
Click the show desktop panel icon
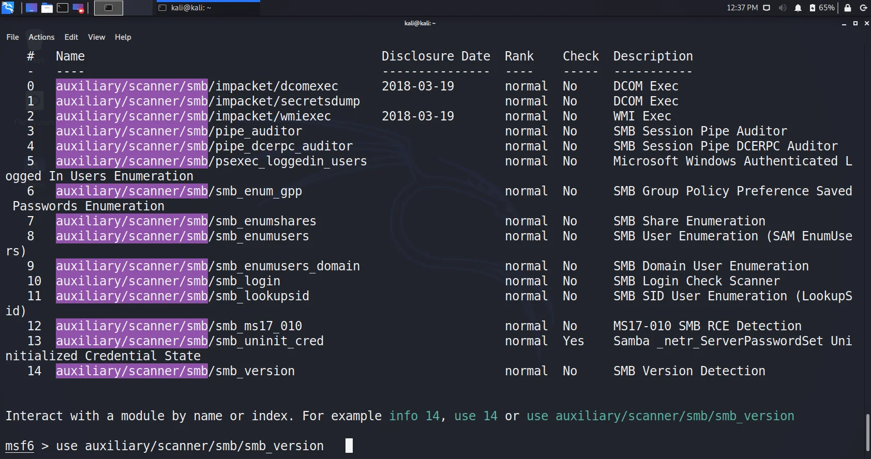pos(32,8)
